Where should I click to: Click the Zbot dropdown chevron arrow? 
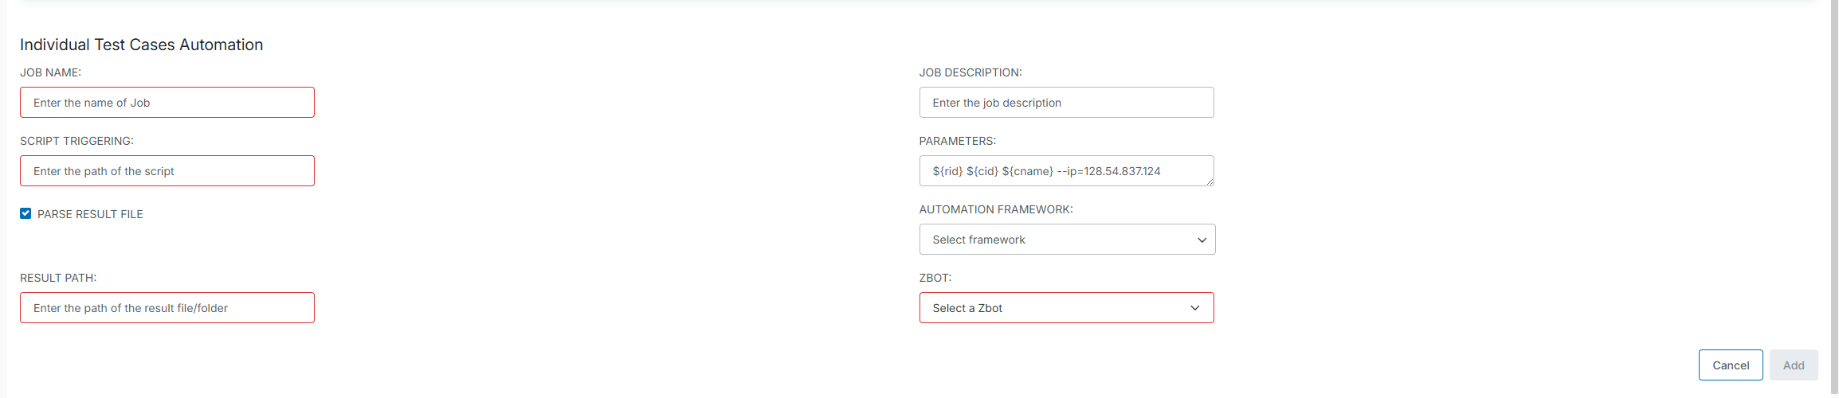click(1194, 308)
